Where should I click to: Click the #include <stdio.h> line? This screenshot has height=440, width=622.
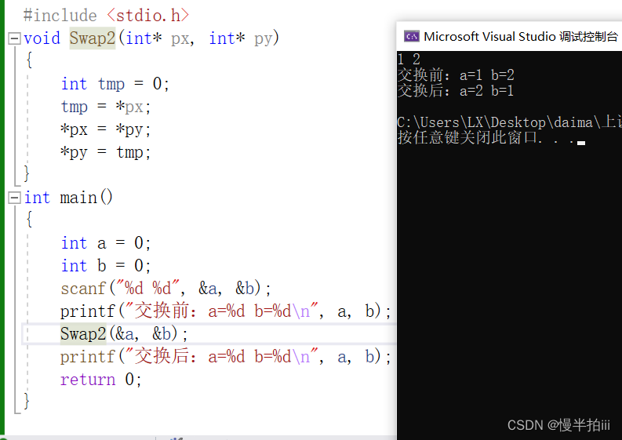[106, 16]
